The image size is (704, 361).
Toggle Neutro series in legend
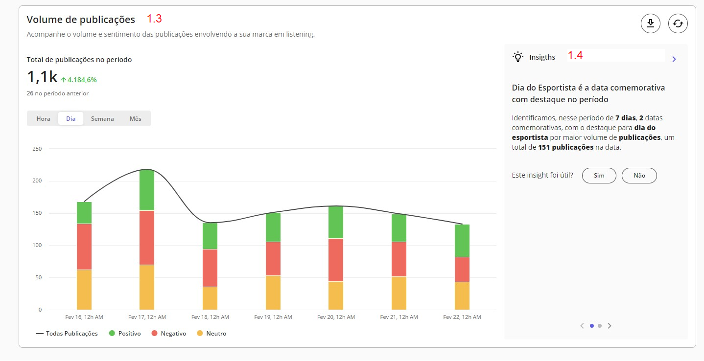(211, 334)
